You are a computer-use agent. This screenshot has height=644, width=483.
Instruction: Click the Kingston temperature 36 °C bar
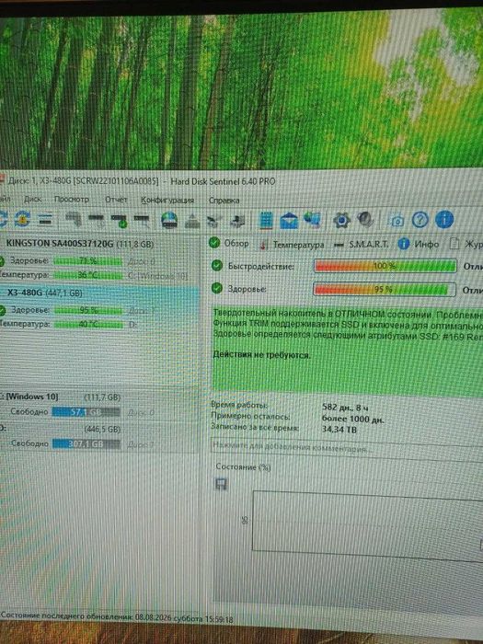[x=88, y=275]
